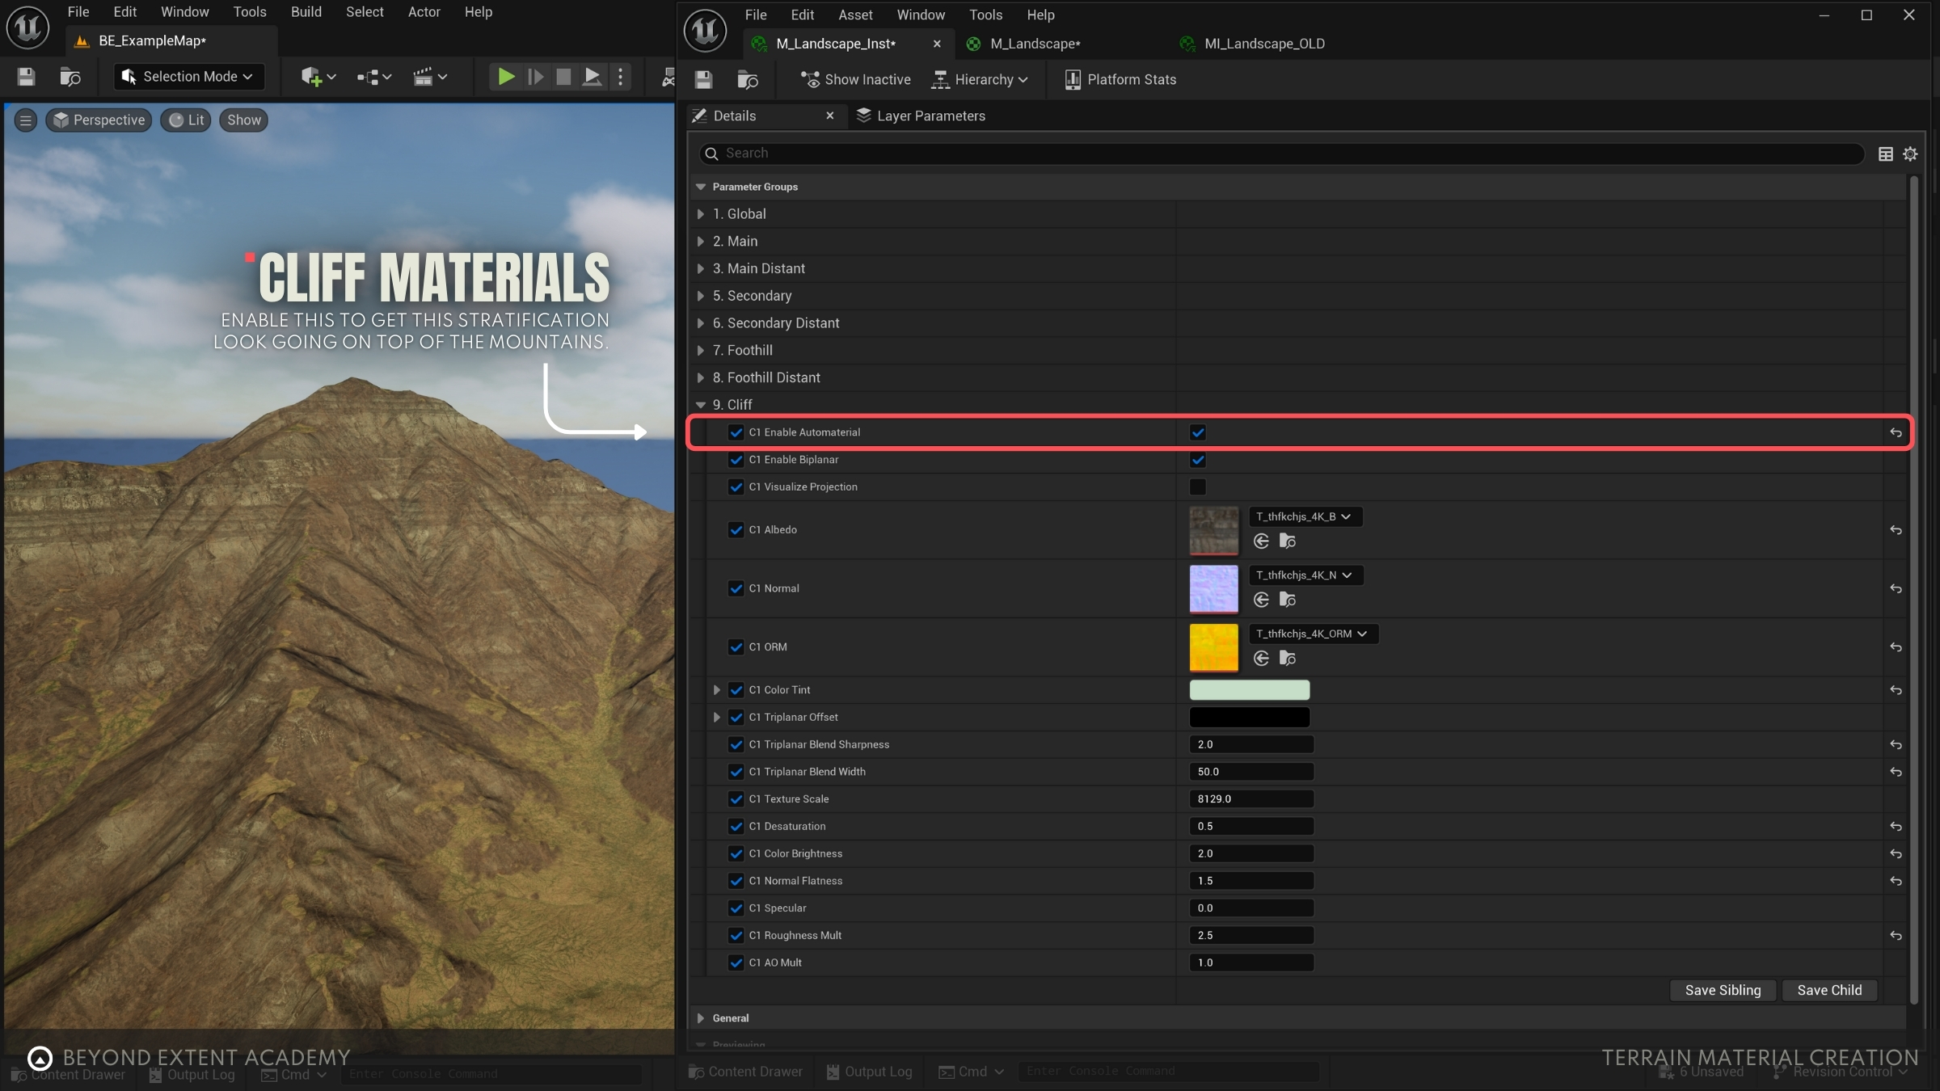Click Platform Stats icon

1073,79
